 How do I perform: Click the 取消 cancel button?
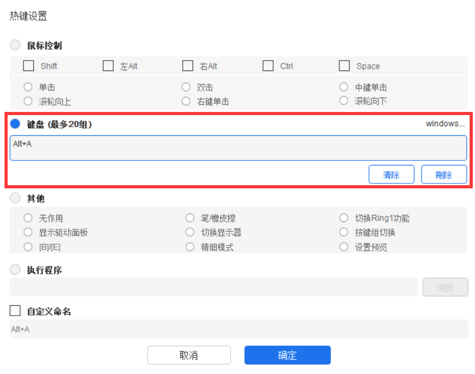click(189, 355)
